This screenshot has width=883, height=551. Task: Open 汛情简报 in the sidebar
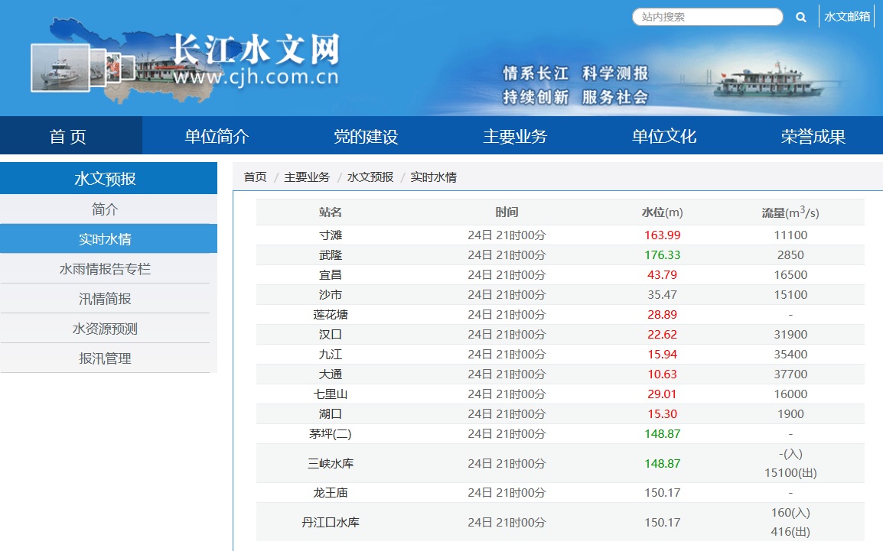coord(106,299)
